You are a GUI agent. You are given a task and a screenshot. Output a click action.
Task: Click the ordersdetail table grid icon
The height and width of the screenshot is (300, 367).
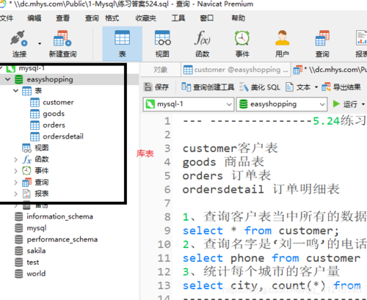pos(34,136)
